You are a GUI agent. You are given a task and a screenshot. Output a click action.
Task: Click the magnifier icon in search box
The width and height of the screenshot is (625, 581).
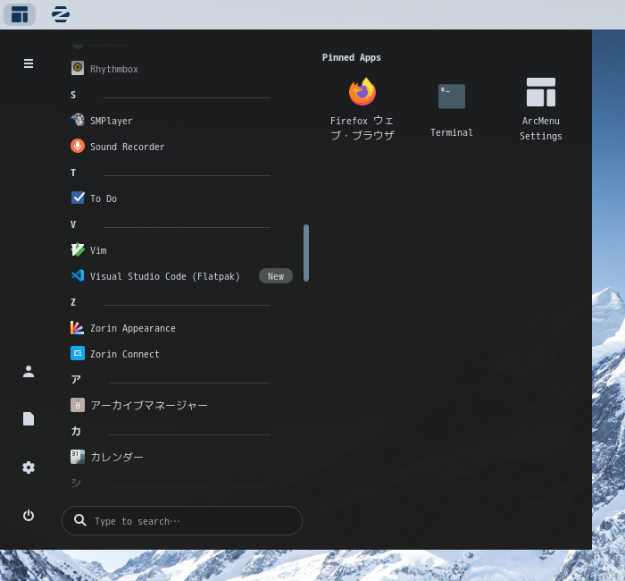79,520
